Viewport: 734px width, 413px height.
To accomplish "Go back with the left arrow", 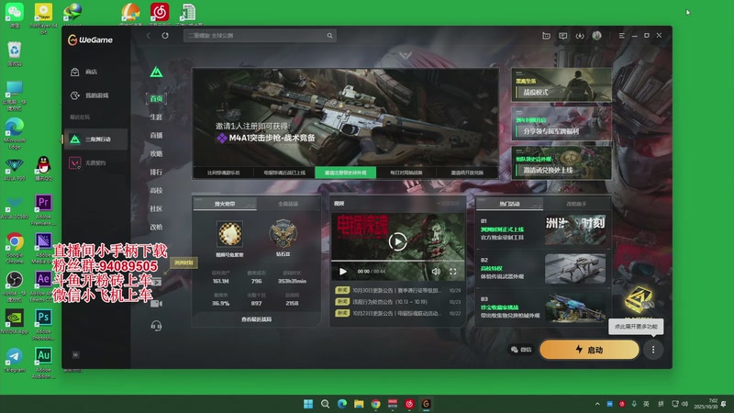I will (149, 36).
